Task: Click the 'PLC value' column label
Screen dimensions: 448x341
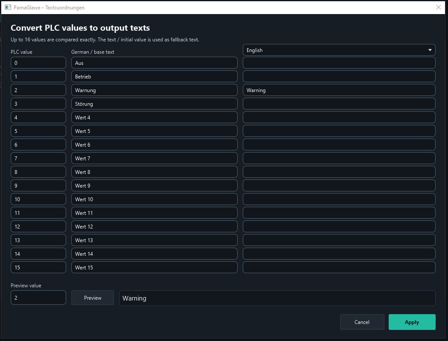Action: [x=21, y=52]
